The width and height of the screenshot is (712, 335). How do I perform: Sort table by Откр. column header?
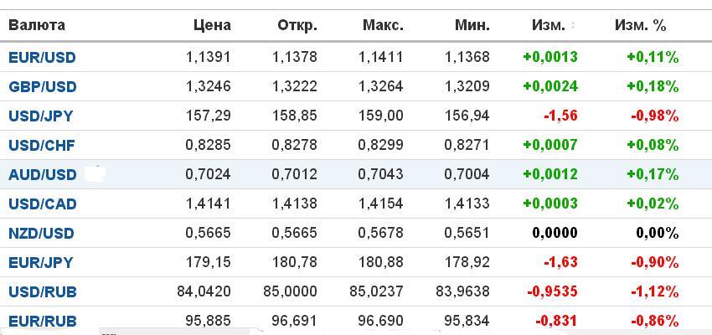pos(297,25)
